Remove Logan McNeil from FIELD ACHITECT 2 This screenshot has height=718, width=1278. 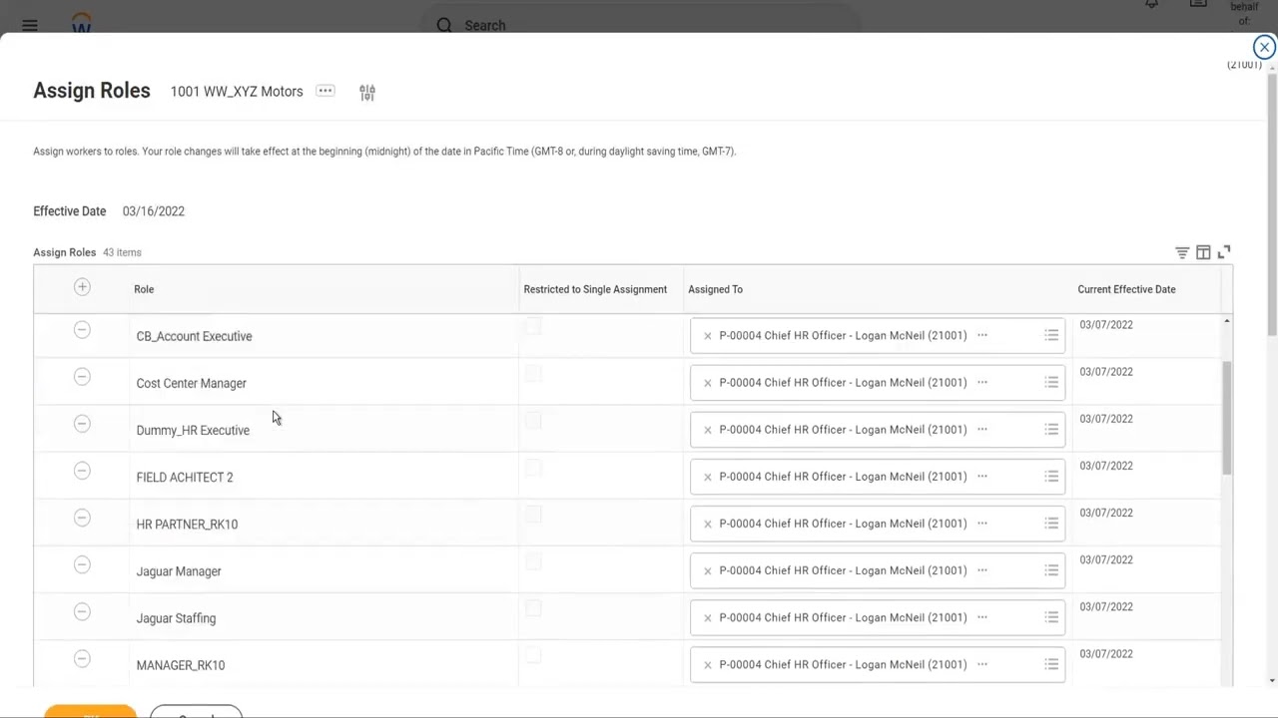pyautogui.click(x=708, y=477)
